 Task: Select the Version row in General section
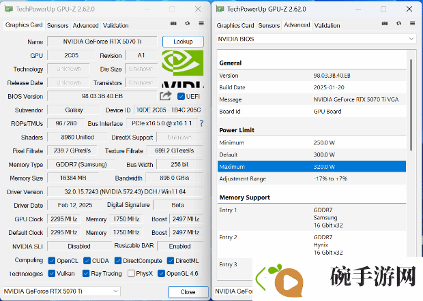pos(312,76)
